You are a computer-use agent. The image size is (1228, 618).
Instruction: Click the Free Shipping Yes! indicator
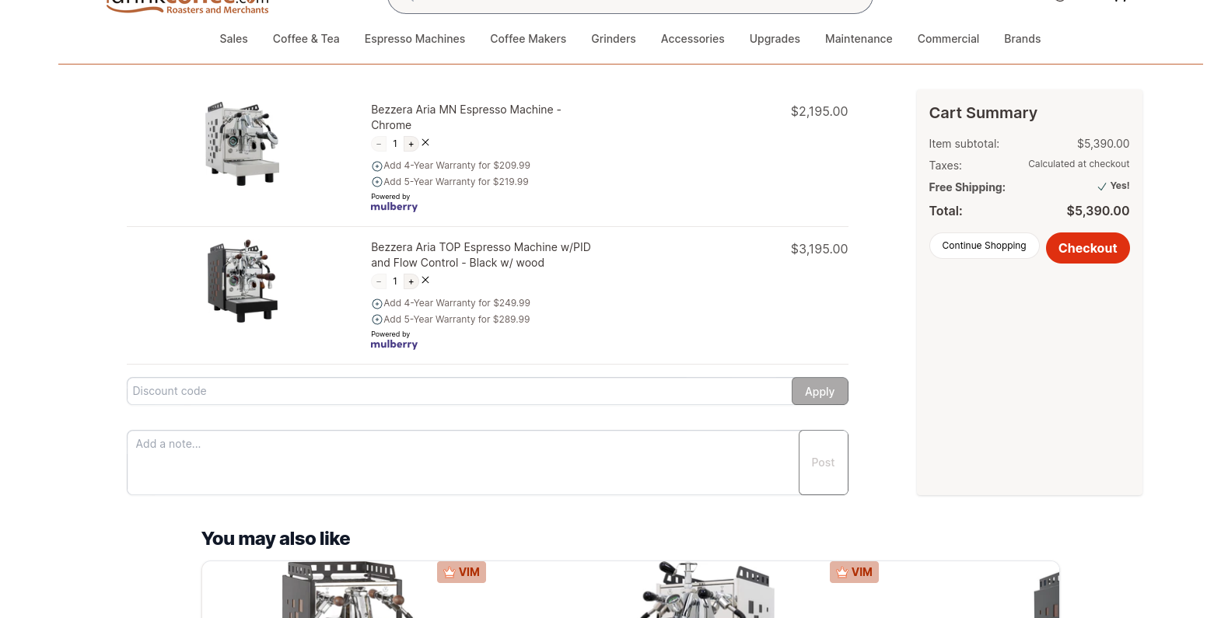pyautogui.click(x=1113, y=186)
